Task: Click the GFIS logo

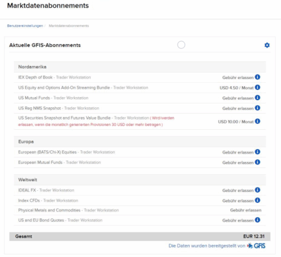Action: [x=257, y=246]
